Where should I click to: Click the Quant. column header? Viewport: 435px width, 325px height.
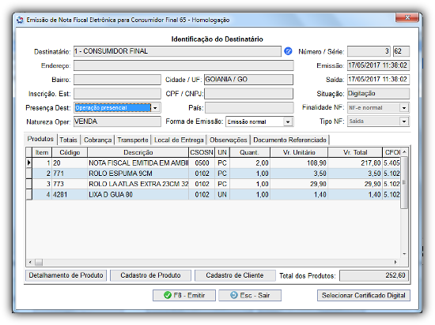tap(250, 152)
